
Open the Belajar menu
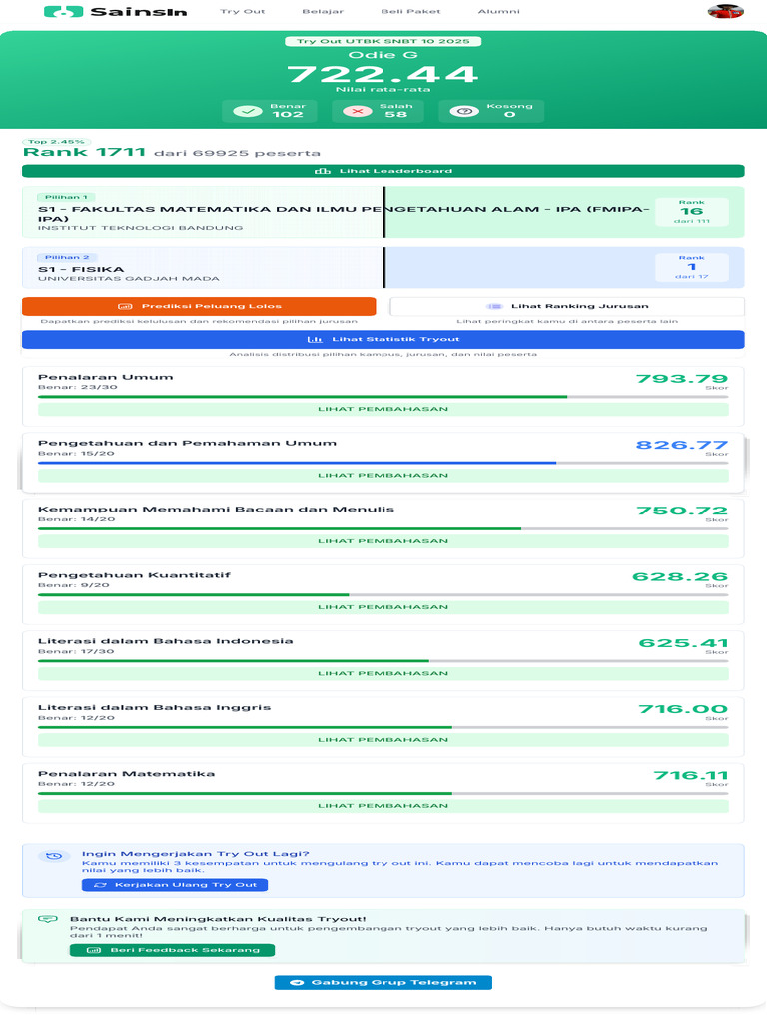point(323,12)
